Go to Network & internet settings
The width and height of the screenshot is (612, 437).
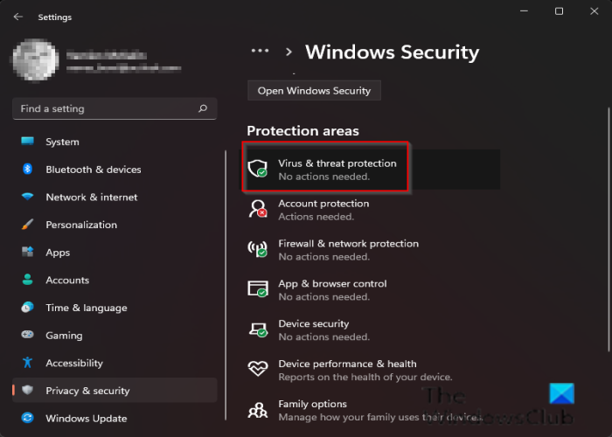tap(92, 198)
